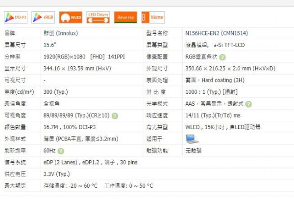Click the orange Reverse badge
This screenshot has width=294, height=199.
[125, 17]
